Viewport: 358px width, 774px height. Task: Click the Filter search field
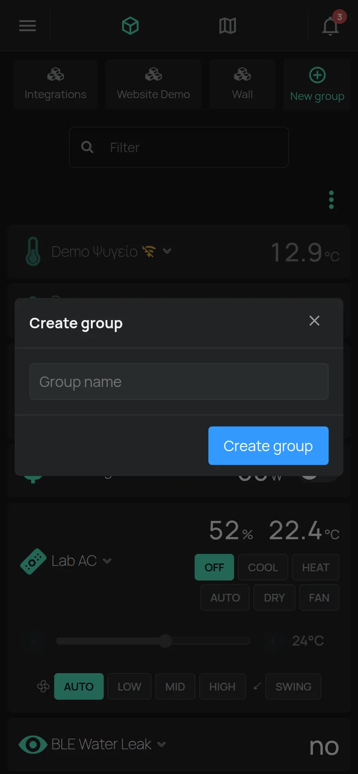click(179, 147)
